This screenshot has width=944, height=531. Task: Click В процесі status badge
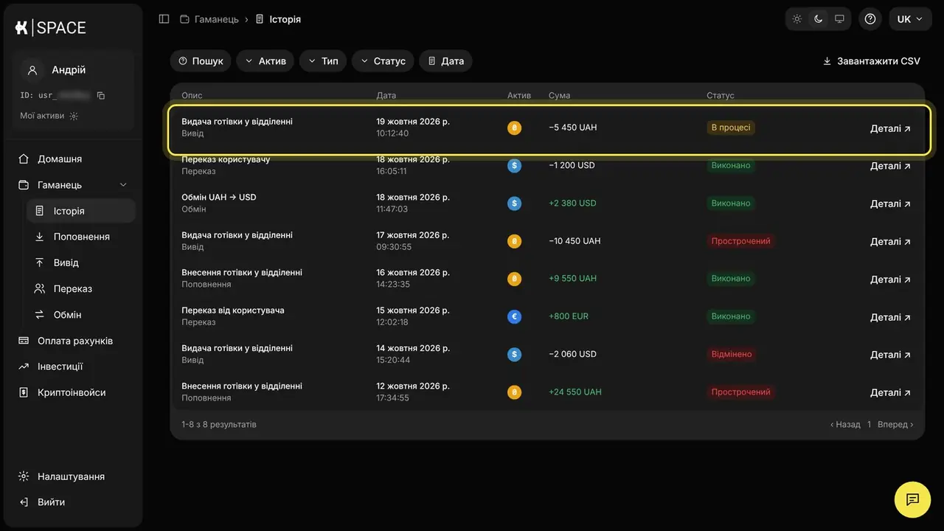pyautogui.click(x=731, y=128)
